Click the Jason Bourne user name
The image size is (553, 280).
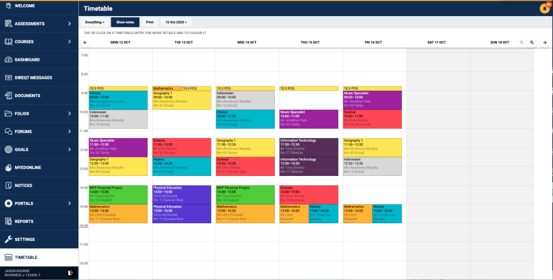pos(17,271)
